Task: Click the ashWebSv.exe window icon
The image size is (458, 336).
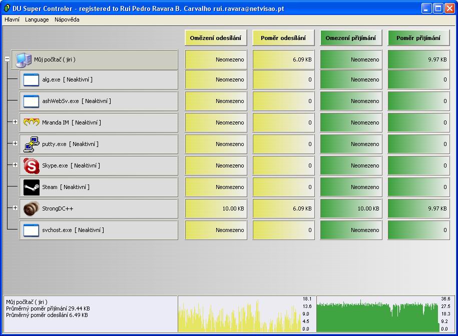Action: [31, 101]
